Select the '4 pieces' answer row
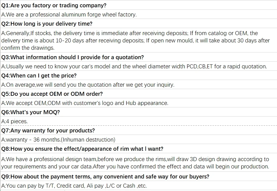Image resolution: width=277 pixels, height=191 pixels. (x=15, y=121)
